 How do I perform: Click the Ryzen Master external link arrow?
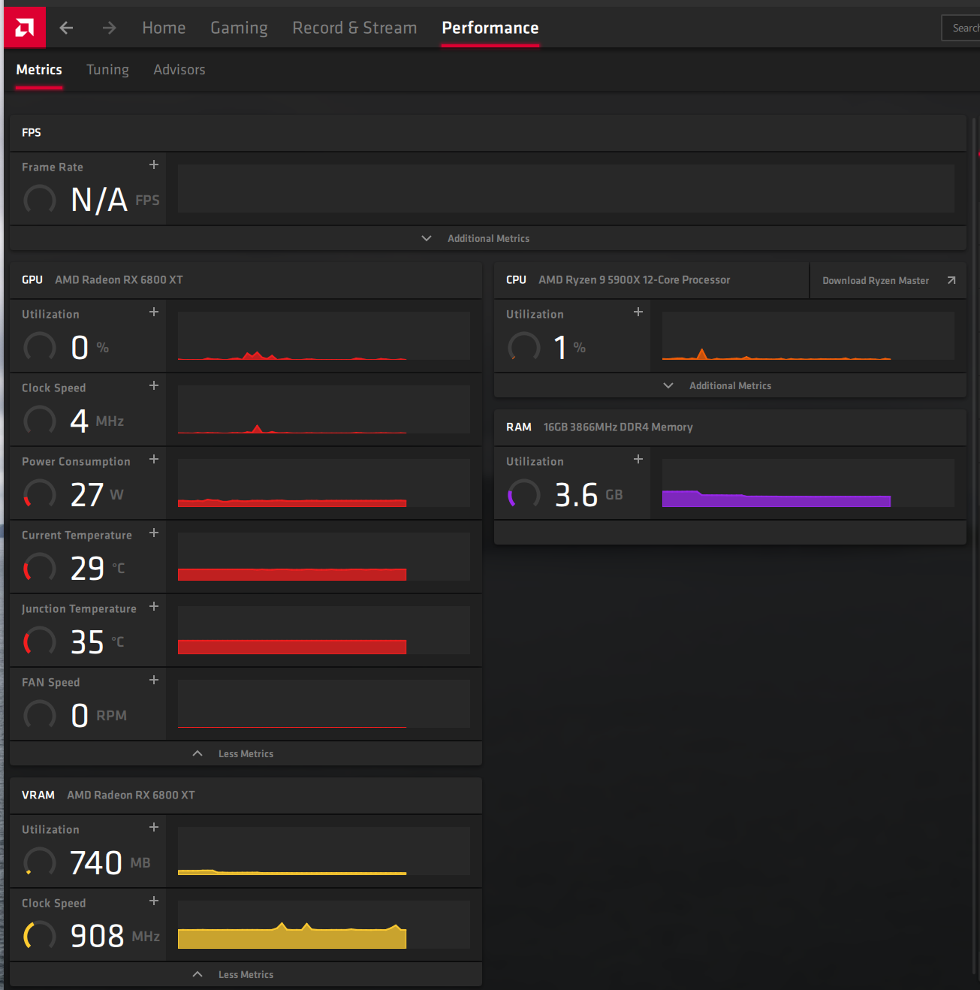[x=951, y=280]
